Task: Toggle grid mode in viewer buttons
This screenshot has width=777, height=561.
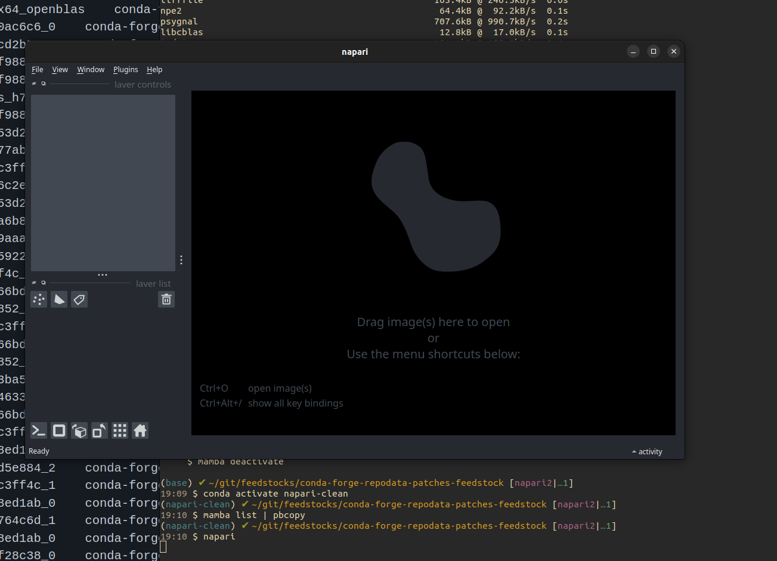Action: (x=120, y=430)
